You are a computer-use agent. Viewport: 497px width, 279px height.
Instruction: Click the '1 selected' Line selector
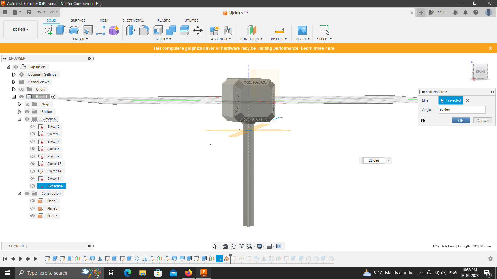click(x=450, y=100)
